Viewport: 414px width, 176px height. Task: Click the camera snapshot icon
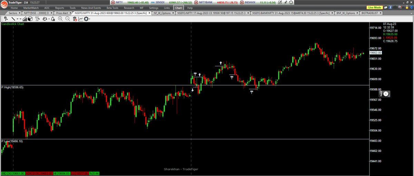click(395, 8)
